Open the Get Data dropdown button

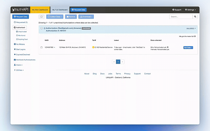188,47
